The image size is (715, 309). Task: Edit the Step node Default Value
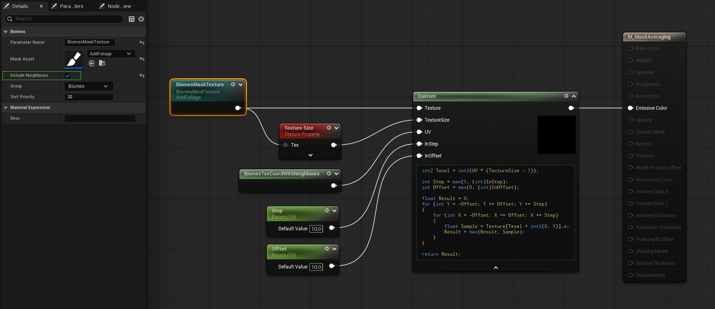coord(316,229)
